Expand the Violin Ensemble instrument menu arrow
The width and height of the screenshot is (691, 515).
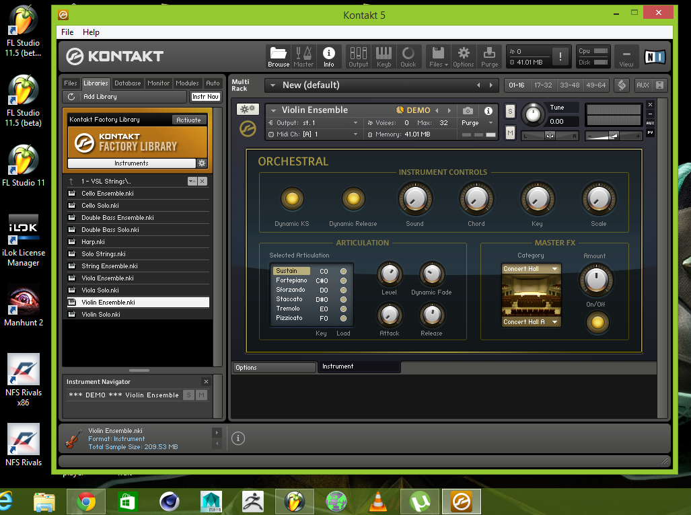point(273,110)
